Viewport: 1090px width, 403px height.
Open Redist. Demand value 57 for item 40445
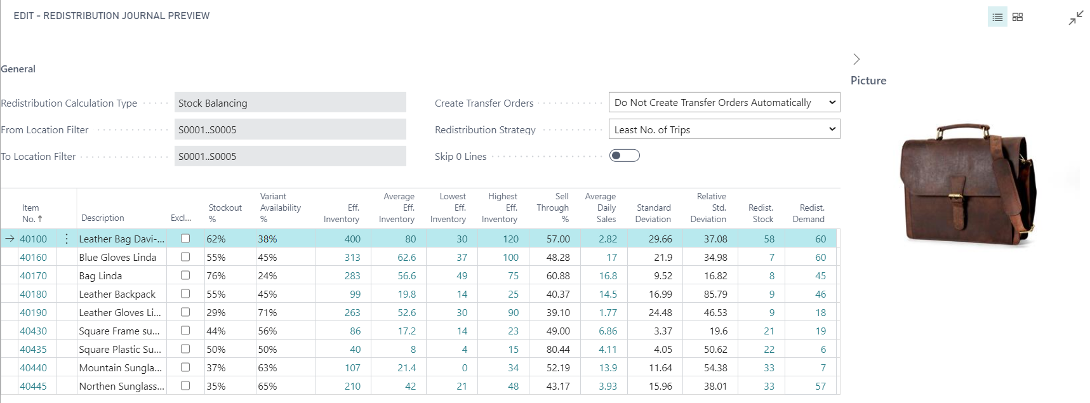[x=820, y=386]
